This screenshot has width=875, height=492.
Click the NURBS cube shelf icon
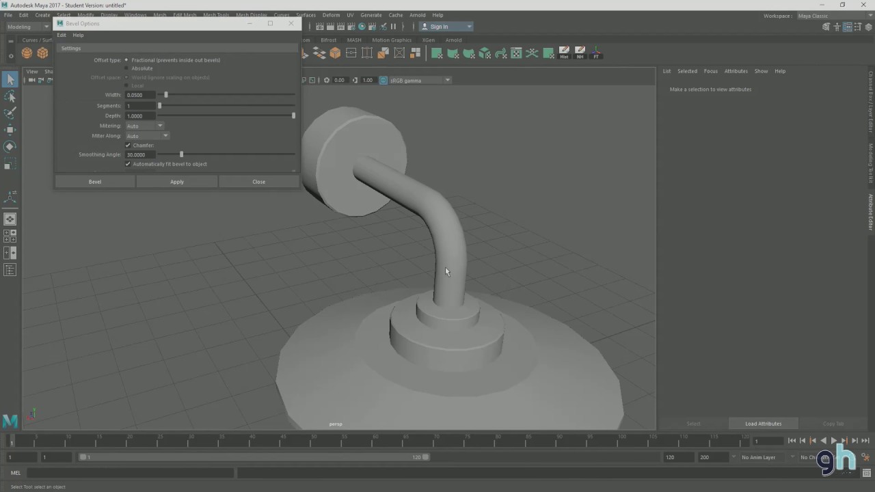[x=43, y=53]
